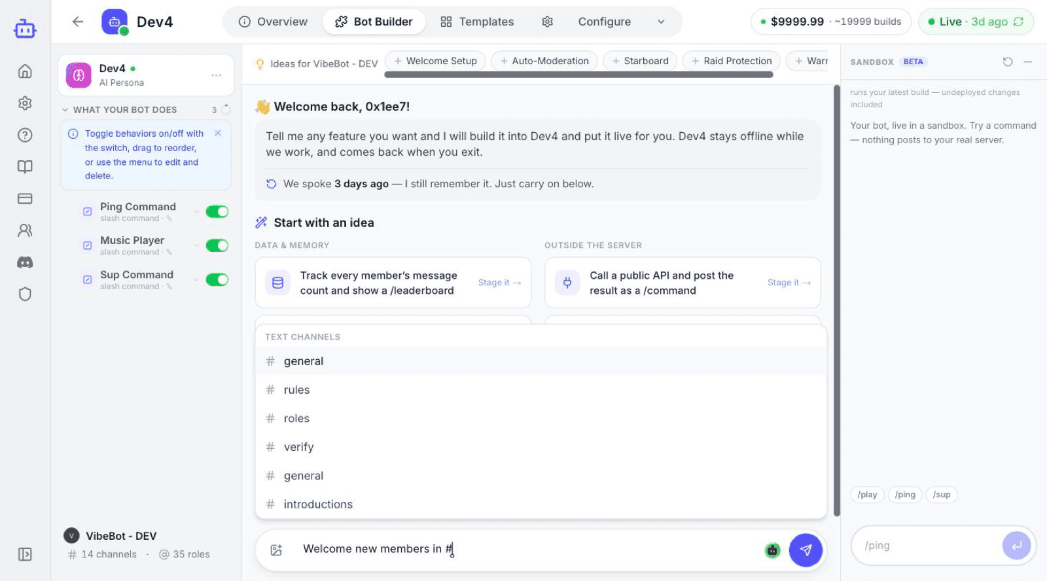The height and width of the screenshot is (581, 1047).
Task: Dismiss the toggle behaviors hint
Action: (x=218, y=133)
